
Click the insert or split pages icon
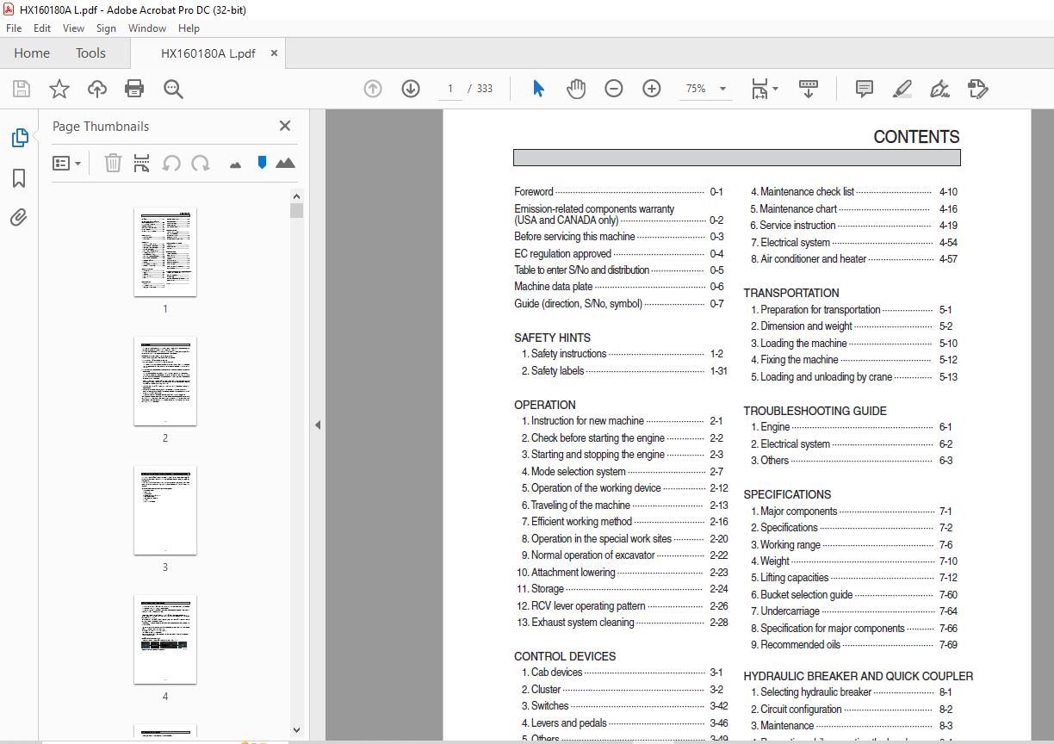click(x=142, y=163)
